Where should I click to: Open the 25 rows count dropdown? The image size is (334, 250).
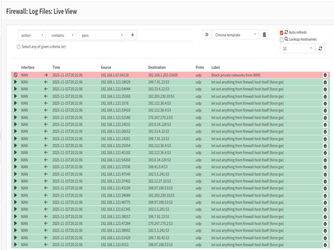(x=297, y=49)
